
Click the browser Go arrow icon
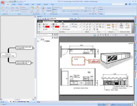click(x=72, y=19)
